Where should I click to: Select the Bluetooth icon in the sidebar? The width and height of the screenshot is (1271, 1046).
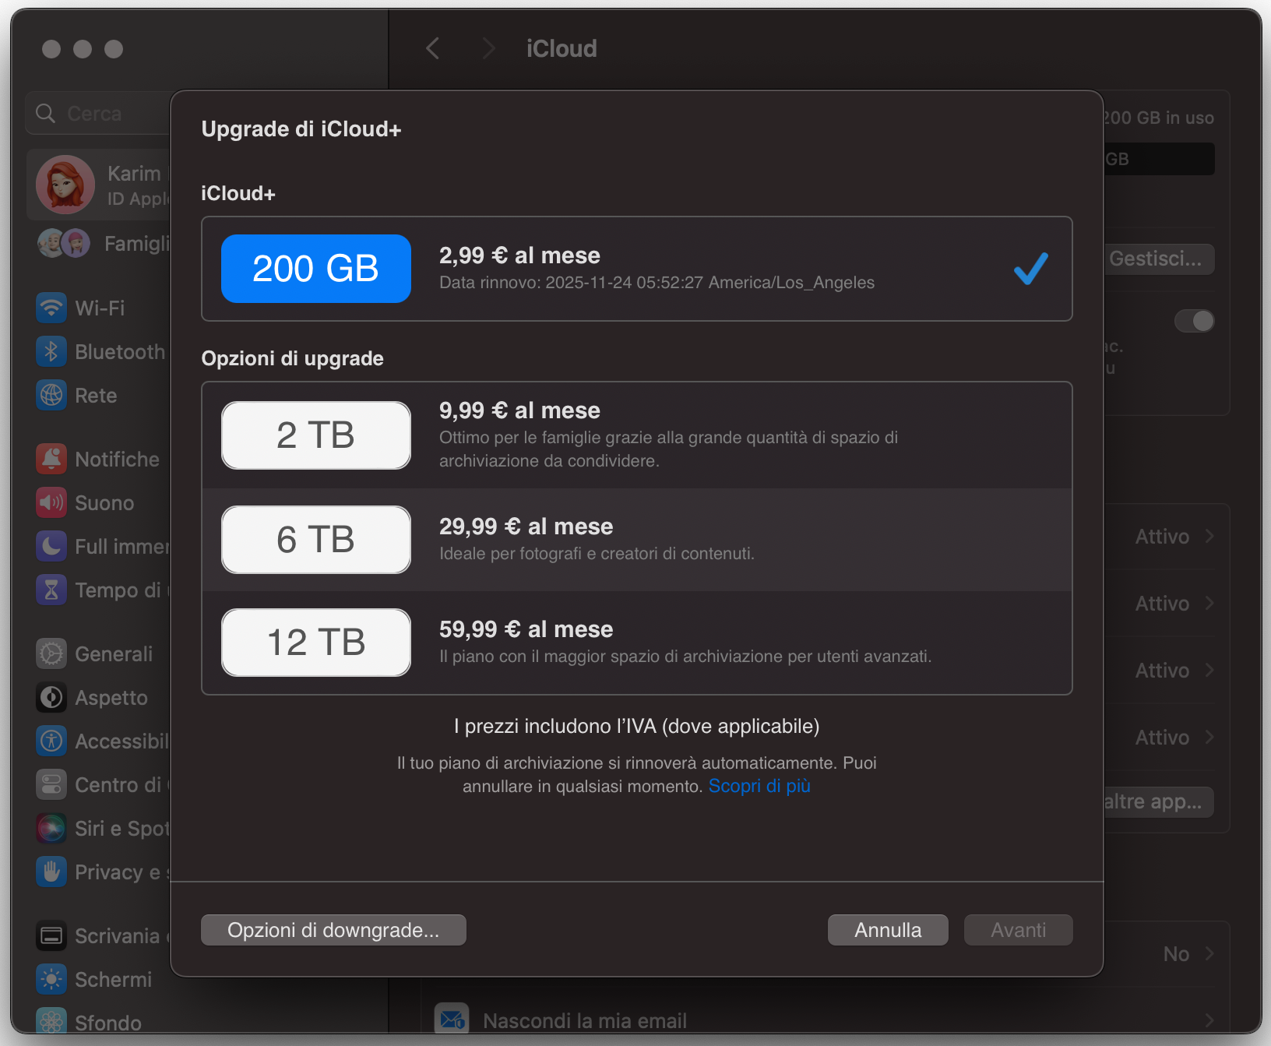[x=51, y=351]
